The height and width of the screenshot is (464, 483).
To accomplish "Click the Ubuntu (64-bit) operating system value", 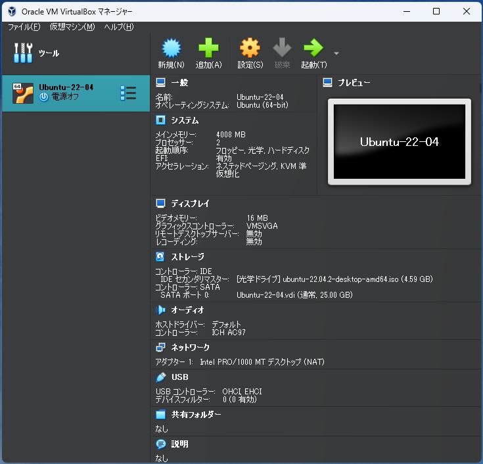I will (262, 105).
